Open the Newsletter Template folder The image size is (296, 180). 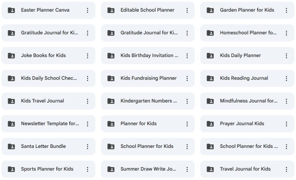tap(50, 124)
